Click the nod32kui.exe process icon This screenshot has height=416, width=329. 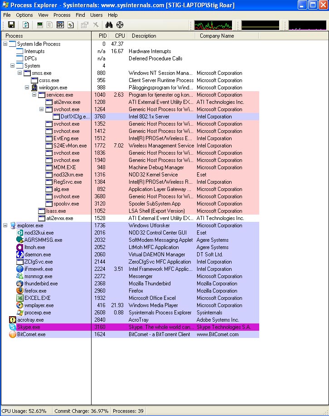point(20,233)
